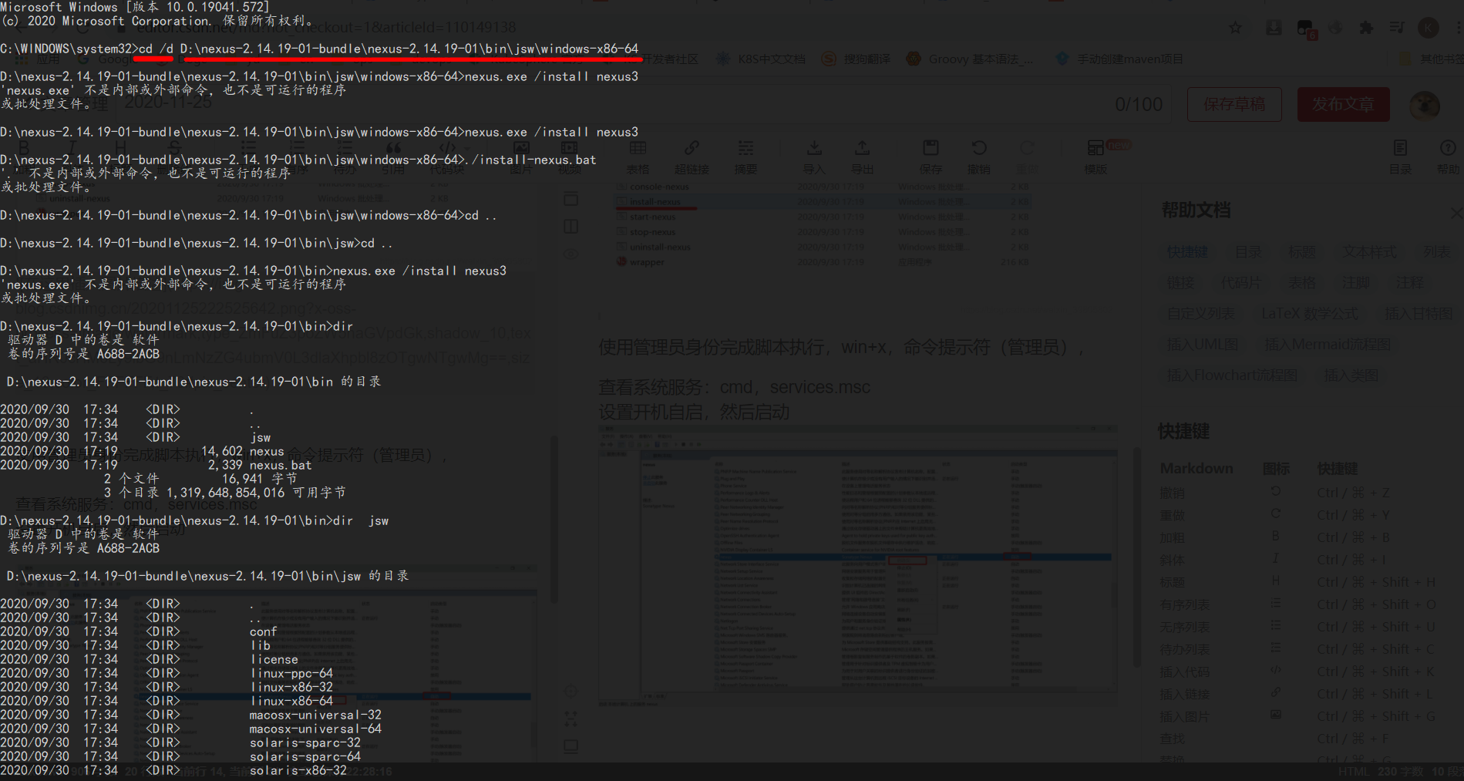Open the K8S中文文档 bookmark
Screen dimensions: 1464x781
(x=761, y=59)
